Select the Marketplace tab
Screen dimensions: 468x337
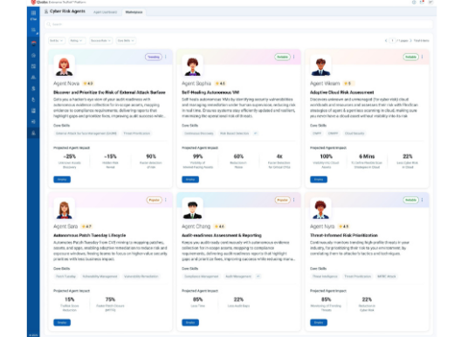pyautogui.click(x=134, y=12)
